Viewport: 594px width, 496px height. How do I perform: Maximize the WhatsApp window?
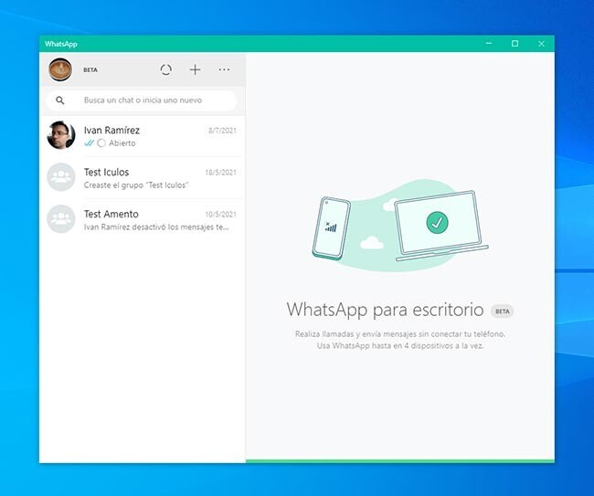click(514, 44)
